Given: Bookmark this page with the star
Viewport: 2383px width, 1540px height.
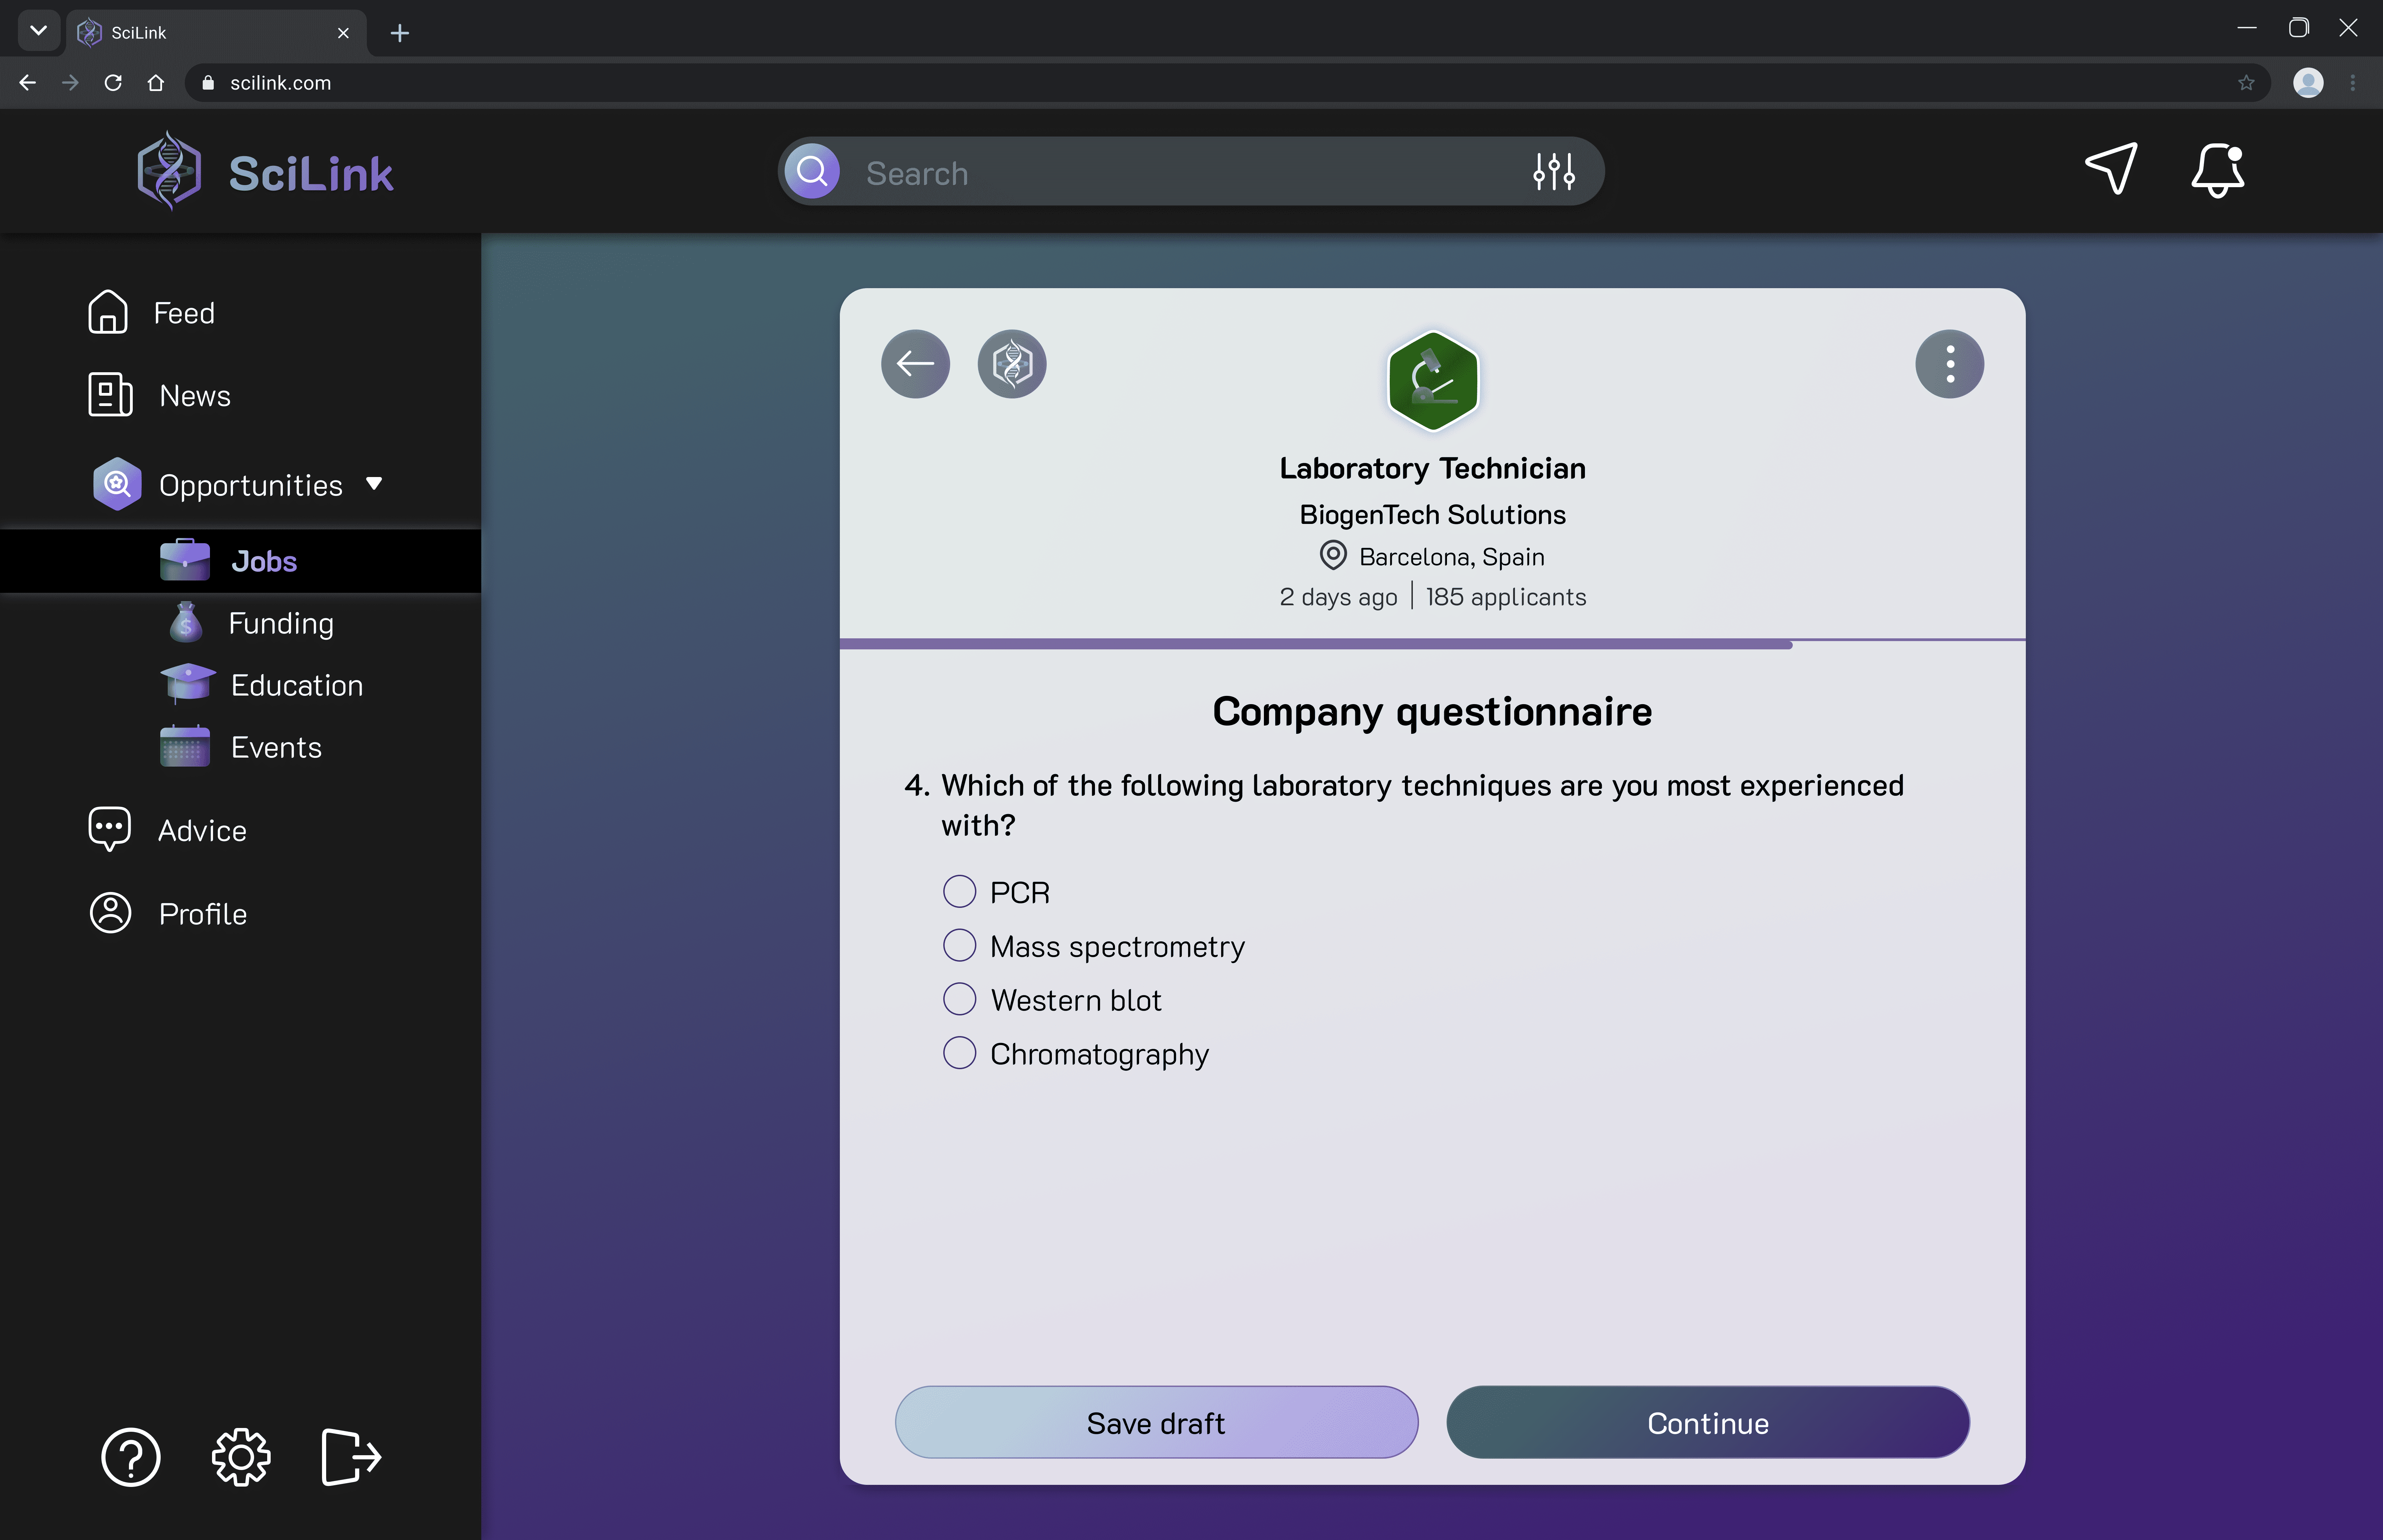Looking at the screenshot, I should [2246, 83].
